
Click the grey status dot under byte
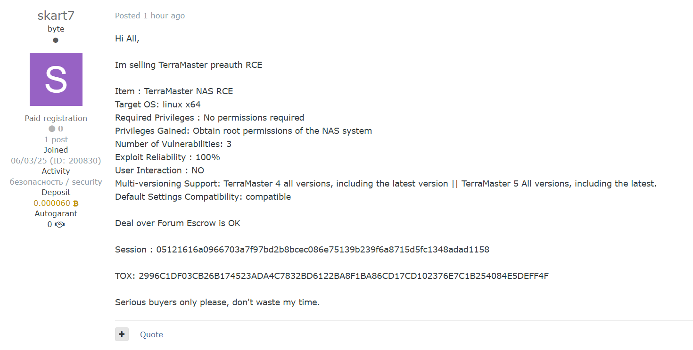(56, 40)
